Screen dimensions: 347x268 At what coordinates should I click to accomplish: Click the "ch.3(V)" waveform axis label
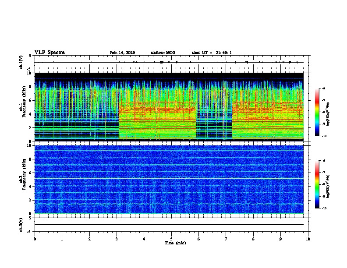[21, 225]
